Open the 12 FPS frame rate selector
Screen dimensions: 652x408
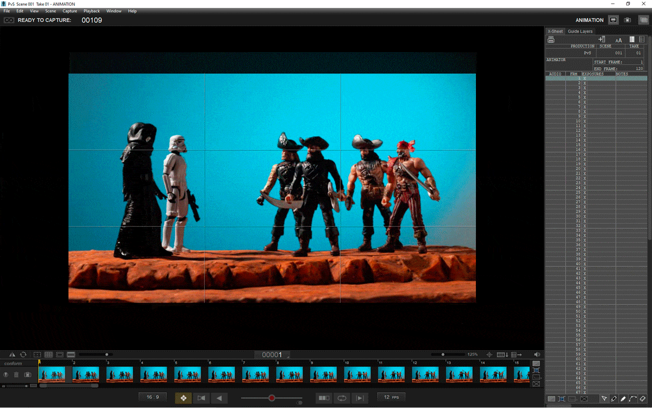pyautogui.click(x=391, y=398)
